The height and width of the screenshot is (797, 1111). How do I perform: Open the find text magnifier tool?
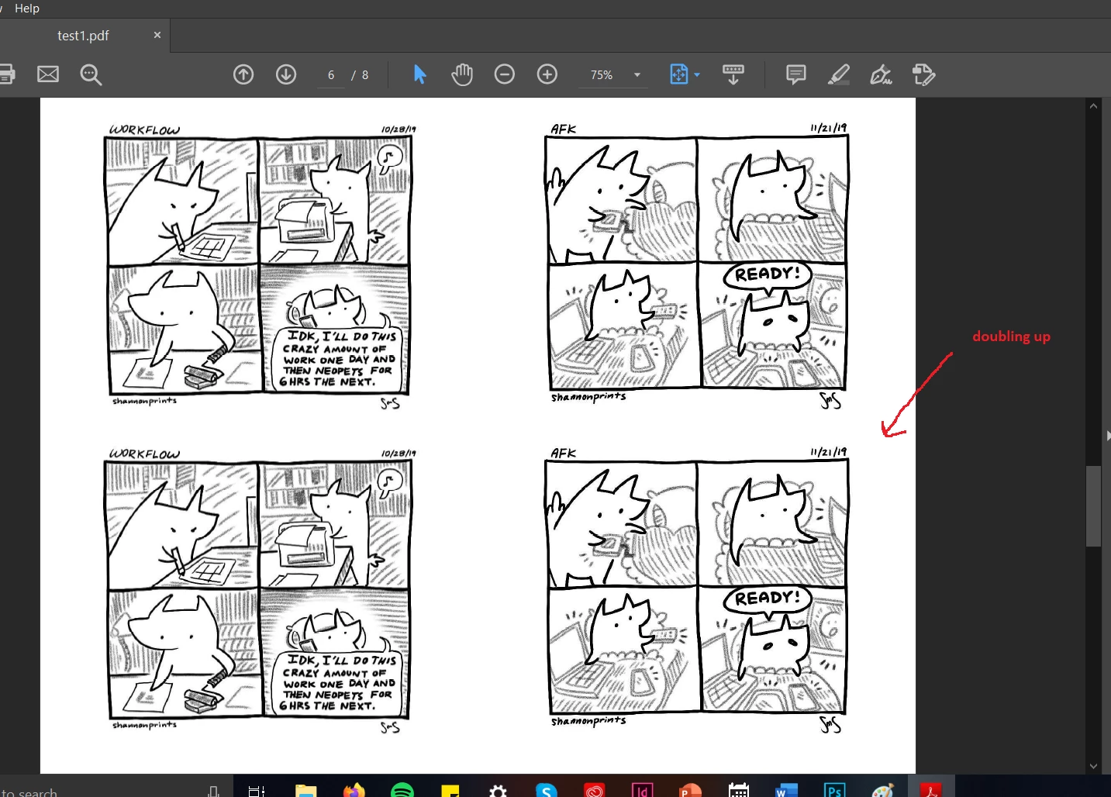91,74
